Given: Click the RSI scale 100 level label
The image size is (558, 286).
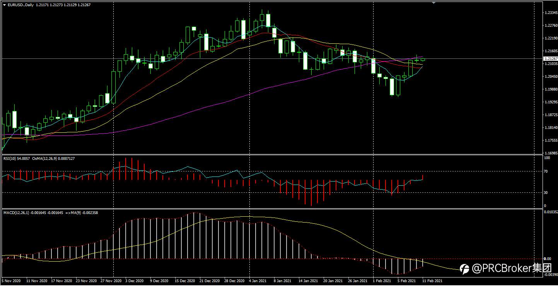Looking at the screenshot, I should click(547, 158).
